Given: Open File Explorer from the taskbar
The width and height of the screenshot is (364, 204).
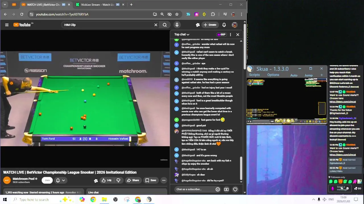Looking at the screenshot, I should pyautogui.click(x=104, y=199).
